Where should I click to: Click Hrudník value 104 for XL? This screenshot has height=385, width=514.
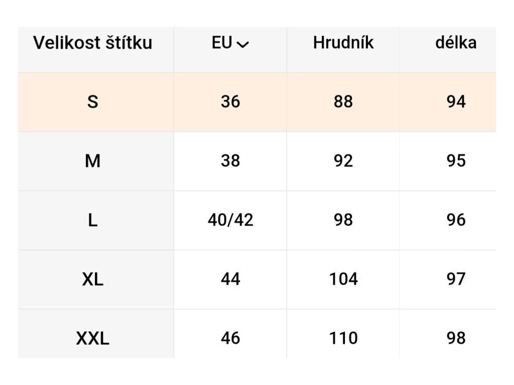pyautogui.click(x=343, y=279)
